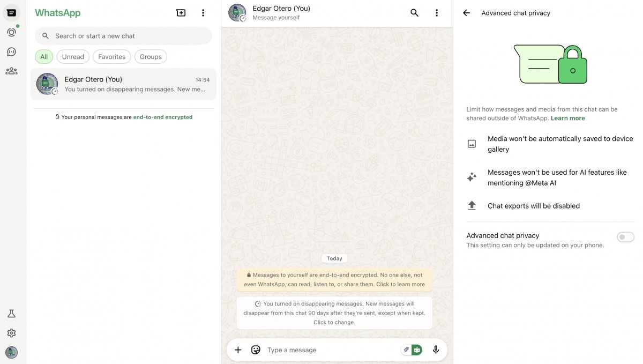Screen dimensions: 643x364
Task: Open the conversation menu with three dots
Action: [x=437, y=13]
